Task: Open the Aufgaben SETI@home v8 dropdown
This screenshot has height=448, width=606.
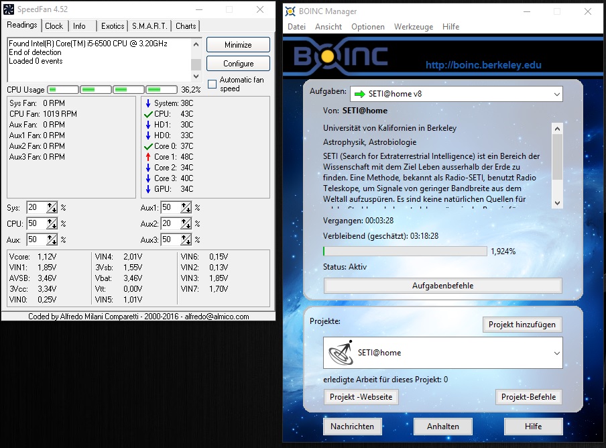Action: pos(456,94)
